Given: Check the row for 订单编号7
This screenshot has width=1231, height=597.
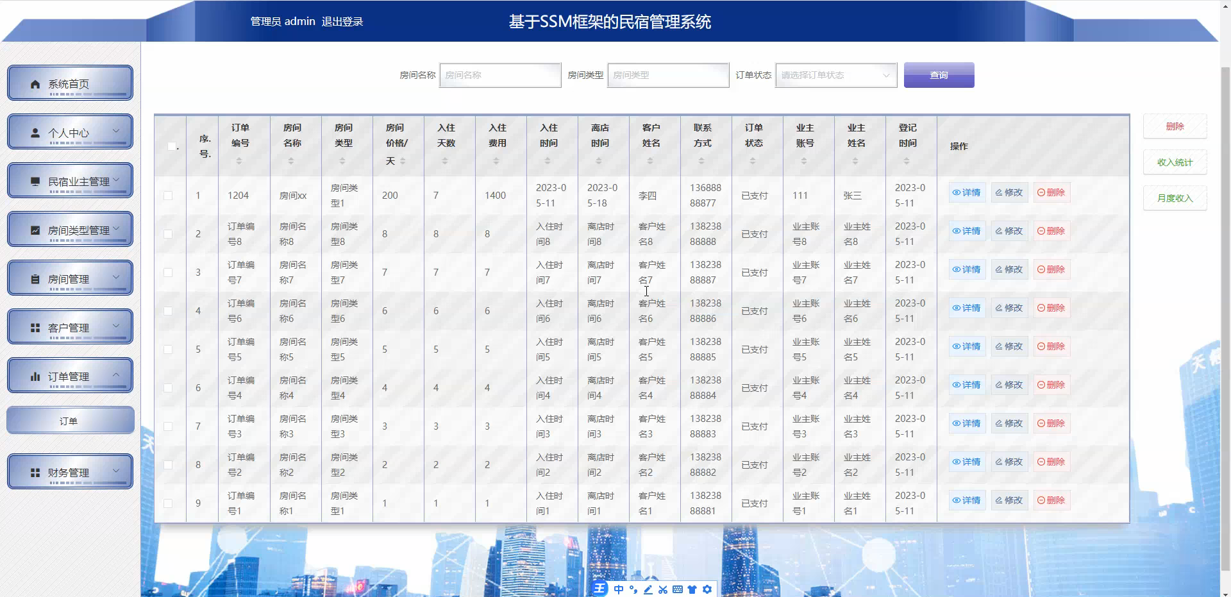Looking at the screenshot, I should point(168,273).
